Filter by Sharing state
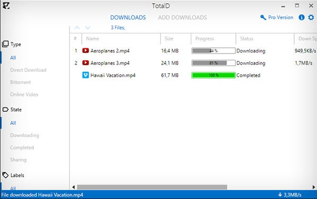Screen dimensions: 317x199 click(x=18, y=160)
